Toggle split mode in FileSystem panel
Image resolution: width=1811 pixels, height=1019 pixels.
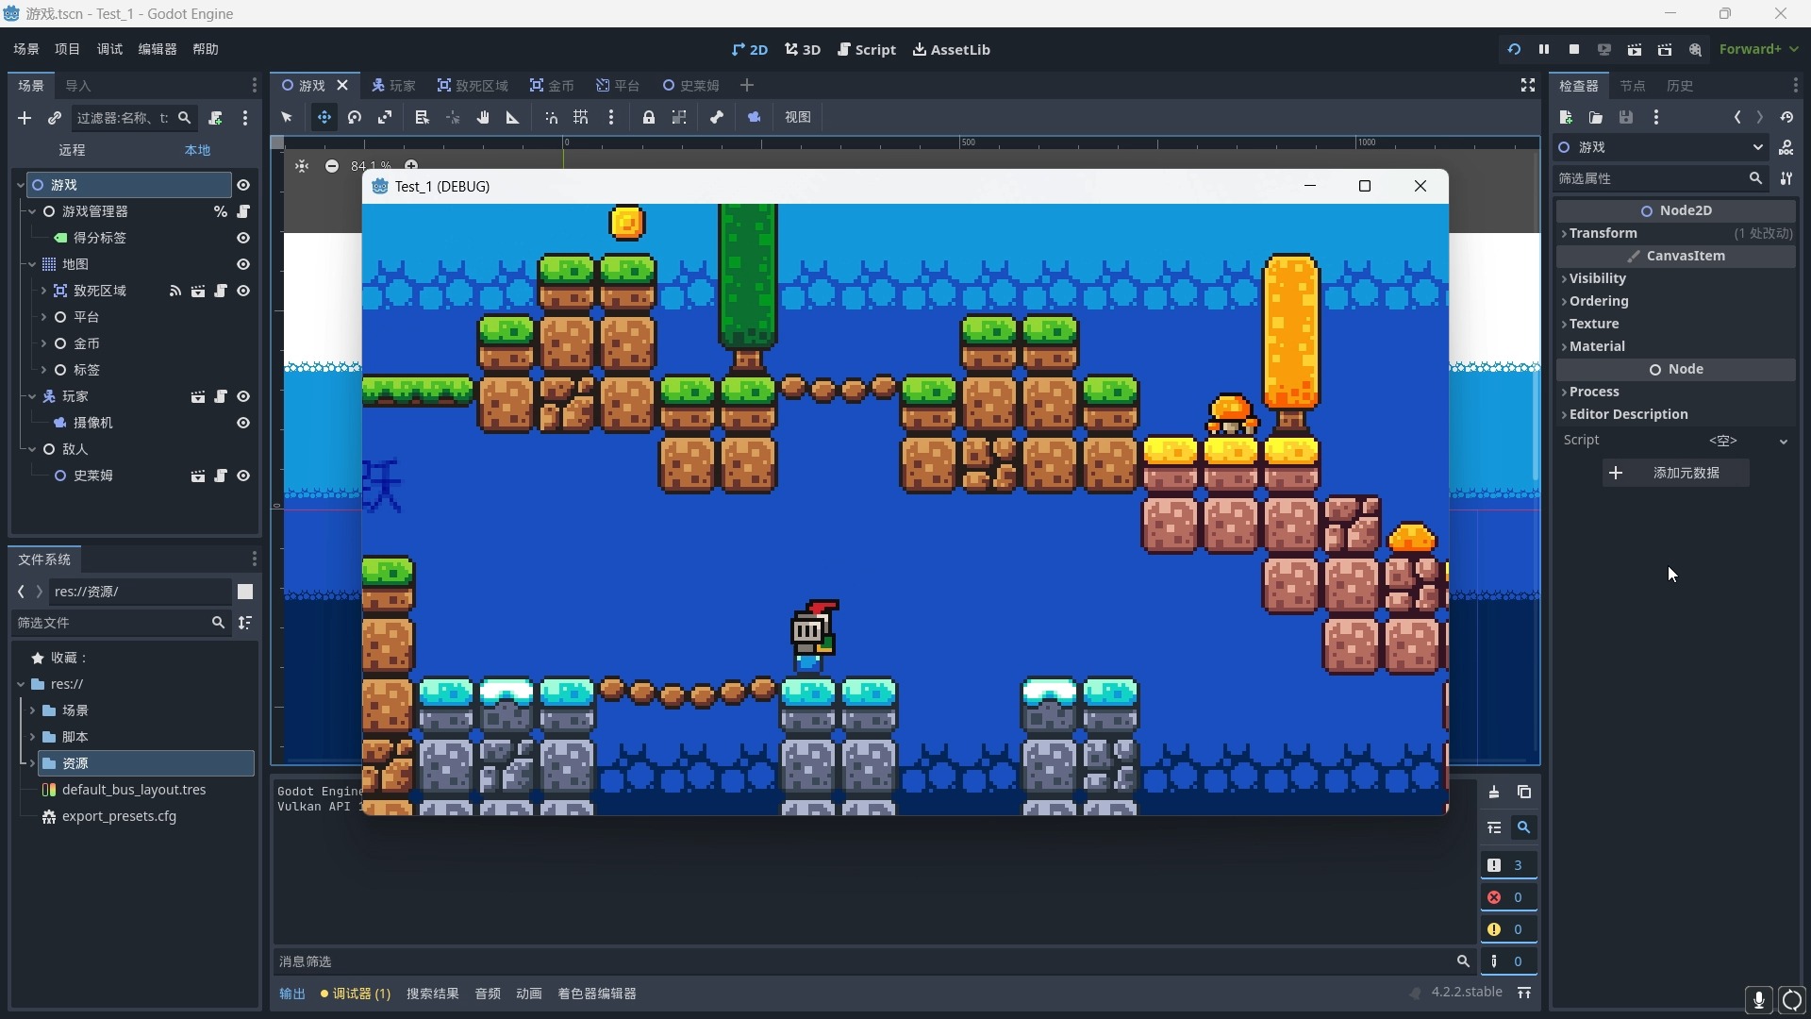pos(245,592)
